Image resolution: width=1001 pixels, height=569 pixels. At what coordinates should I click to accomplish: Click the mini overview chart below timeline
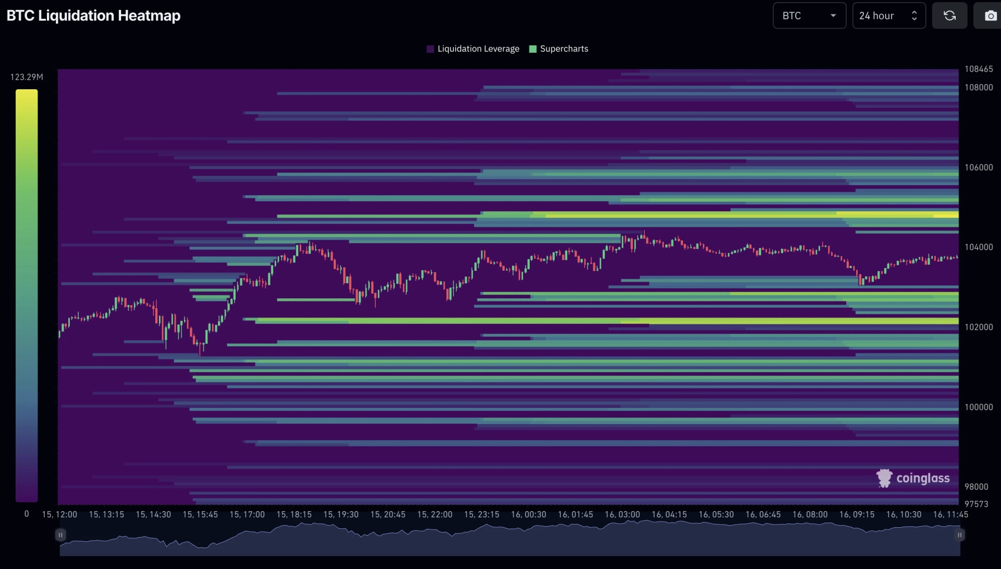510,537
